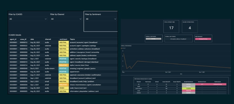Image resolution: width=234 pixels, height=104 pixels.
Task: Sort by the agent_id column header
Action: pyautogui.click(x=13, y=39)
